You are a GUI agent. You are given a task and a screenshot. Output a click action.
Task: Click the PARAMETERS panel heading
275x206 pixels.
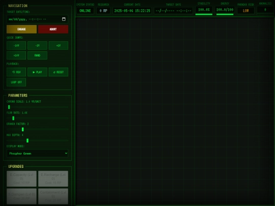[x=18, y=96]
